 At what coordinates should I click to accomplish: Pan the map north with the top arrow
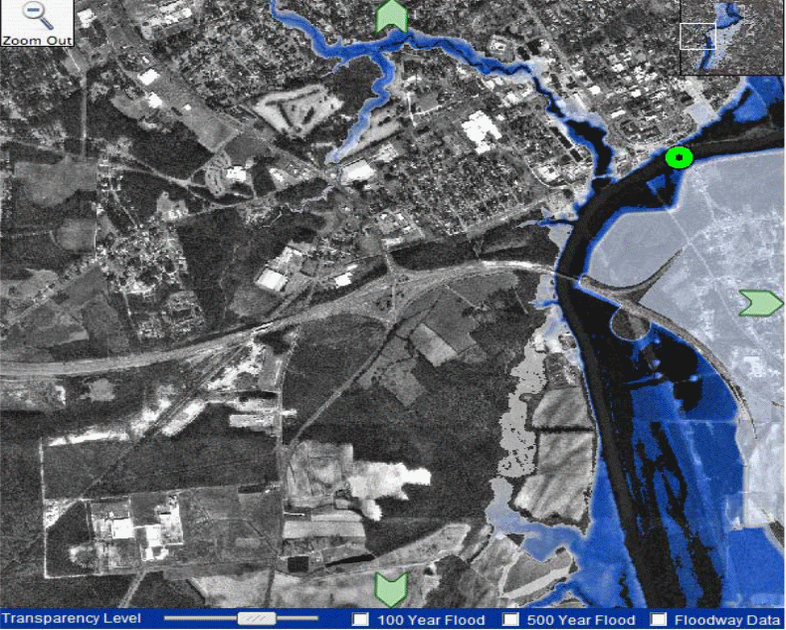pos(391,16)
